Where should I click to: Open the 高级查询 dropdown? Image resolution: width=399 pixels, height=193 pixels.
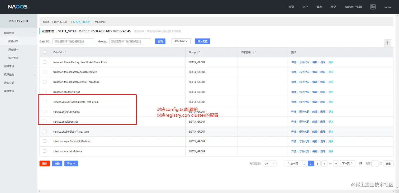pyautogui.click(x=181, y=41)
